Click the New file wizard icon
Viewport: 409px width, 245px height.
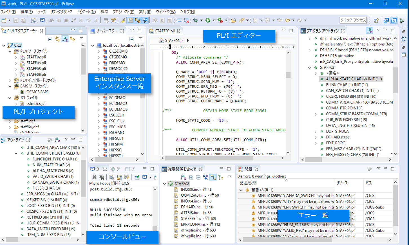click(x=4, y=20)
